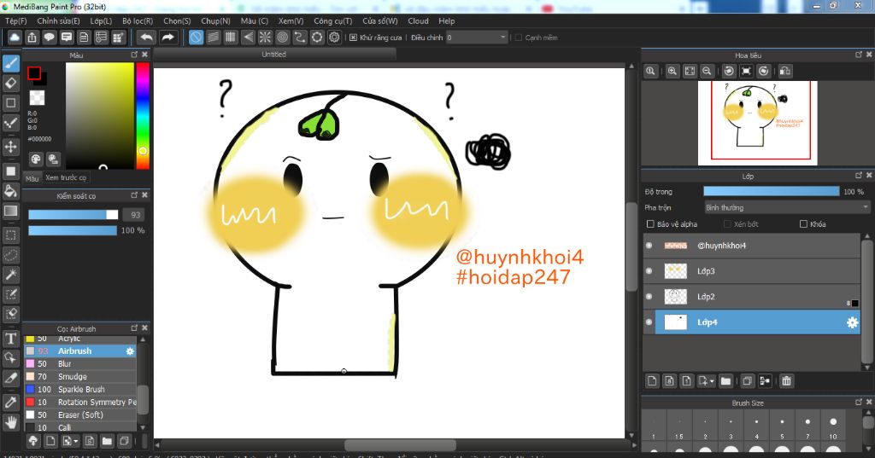Select the Hand pan tool
Screen dimensions: 875x458
point(10,422)
